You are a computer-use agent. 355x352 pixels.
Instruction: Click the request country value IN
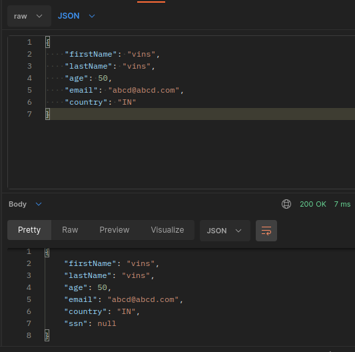click(x=127, y=102)
